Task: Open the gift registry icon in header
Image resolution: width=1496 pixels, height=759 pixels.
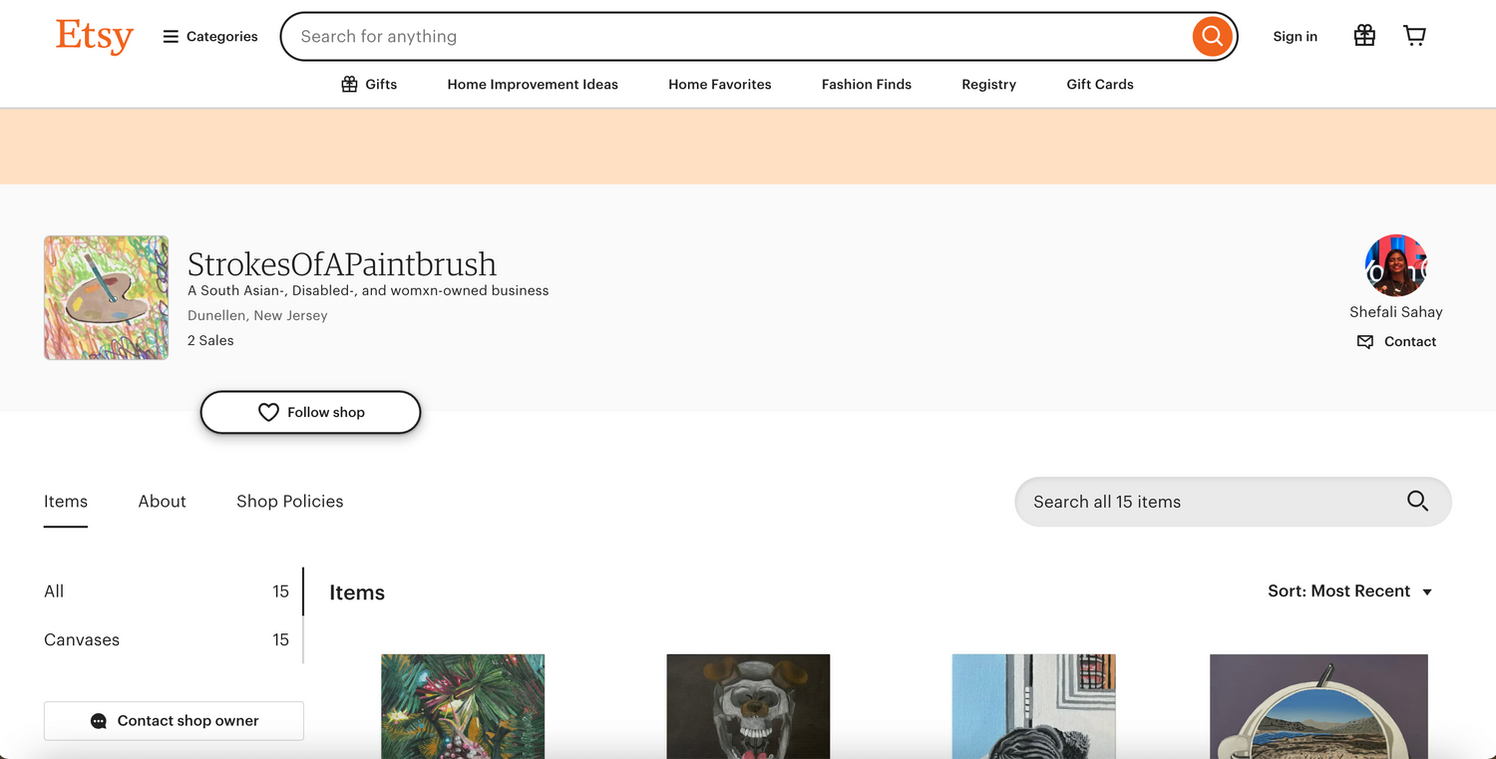Action: point(1364,36)
